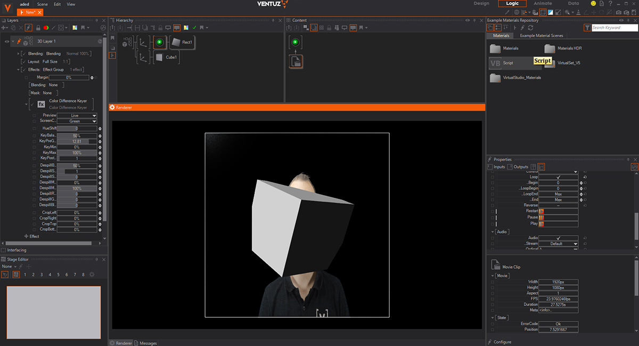Click the red-green circle icon in Layers toolbar
The height and width of the screenshot is (346, 639).
click(x=46, y=27)
